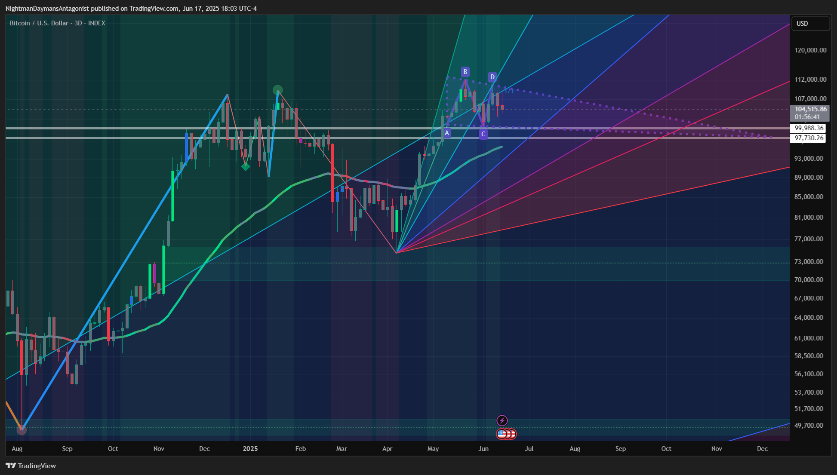Click the May label on the time axis
Image resolution: width=837 pixels, height=475 pixels.
pyautogui.click(x=433, y=449)
